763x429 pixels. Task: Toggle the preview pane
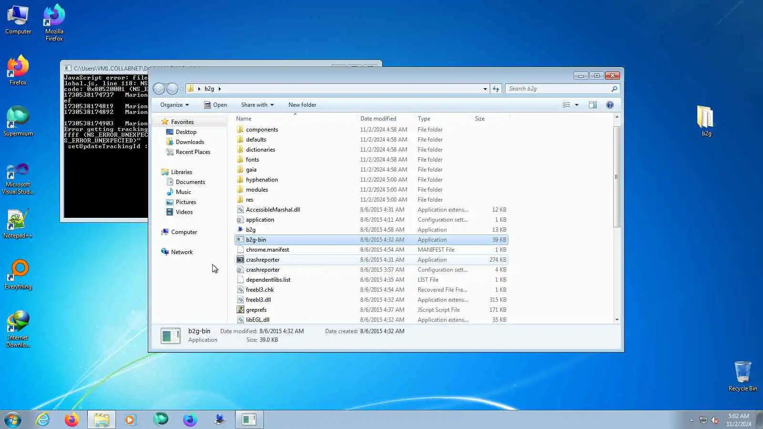[593, 105]
